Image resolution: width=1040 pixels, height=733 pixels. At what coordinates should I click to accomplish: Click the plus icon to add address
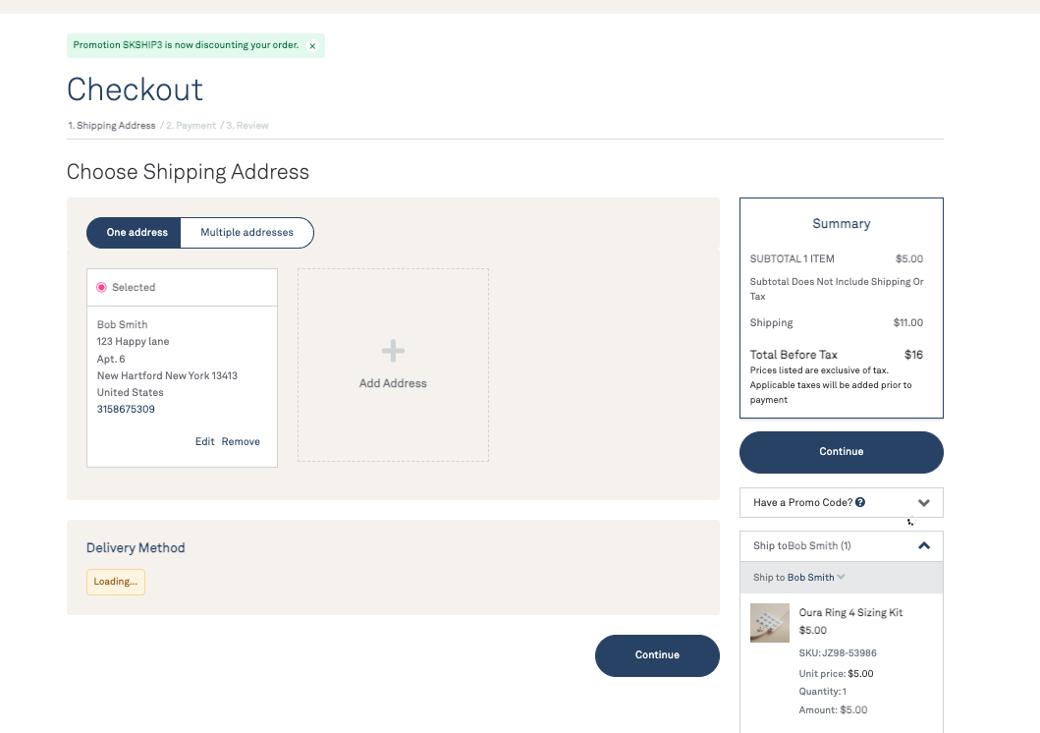(x=393, y=351)
